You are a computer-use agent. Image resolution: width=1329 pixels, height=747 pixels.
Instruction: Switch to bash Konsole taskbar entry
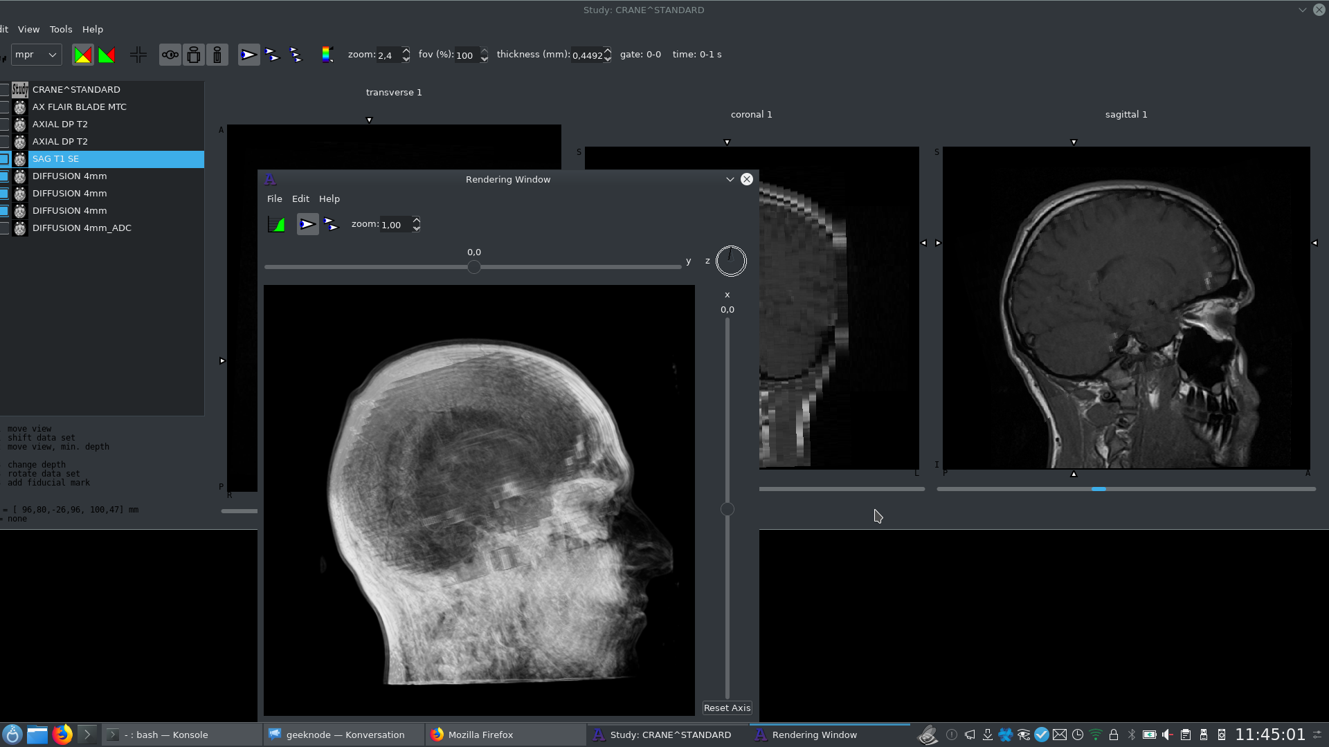[183, 735]
